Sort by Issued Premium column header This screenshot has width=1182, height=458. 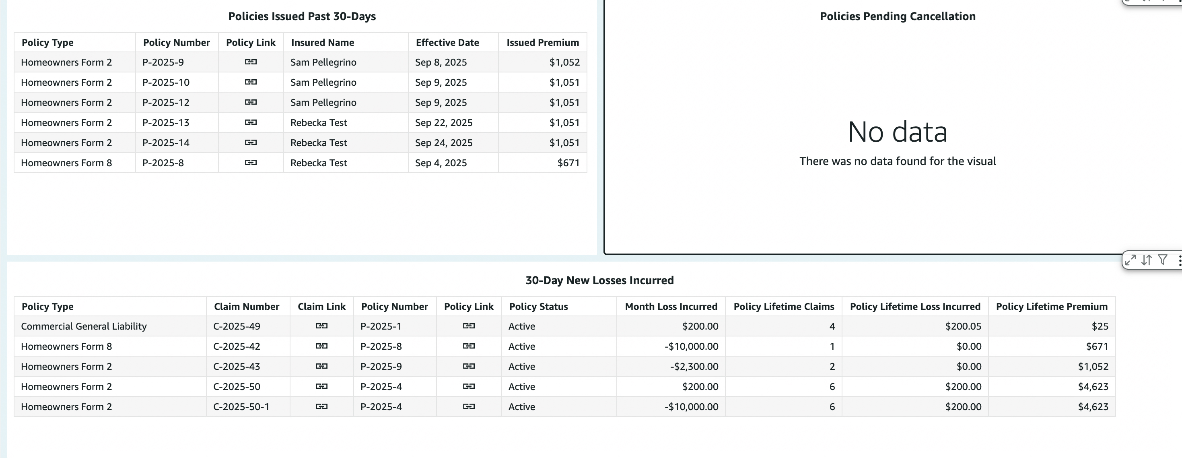542,43
